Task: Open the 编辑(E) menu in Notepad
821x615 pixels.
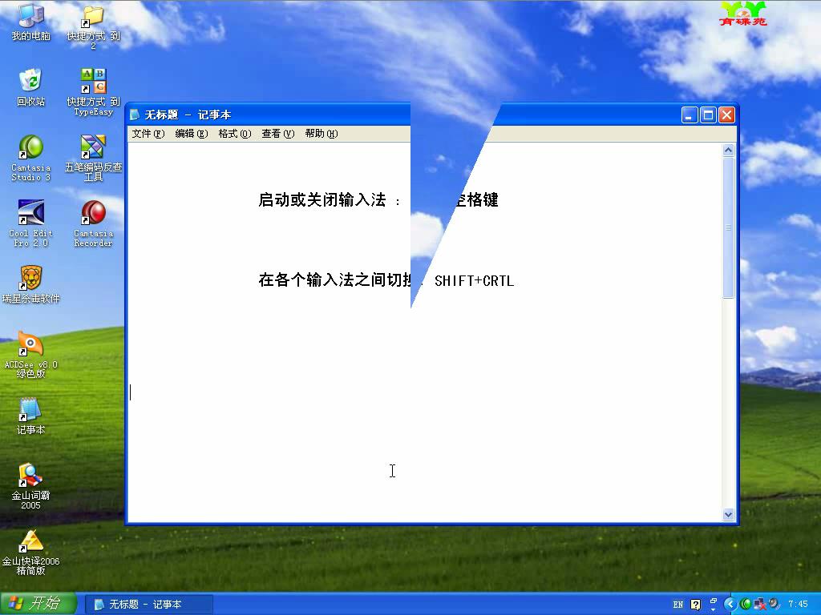Action: [x=191, y=134]
